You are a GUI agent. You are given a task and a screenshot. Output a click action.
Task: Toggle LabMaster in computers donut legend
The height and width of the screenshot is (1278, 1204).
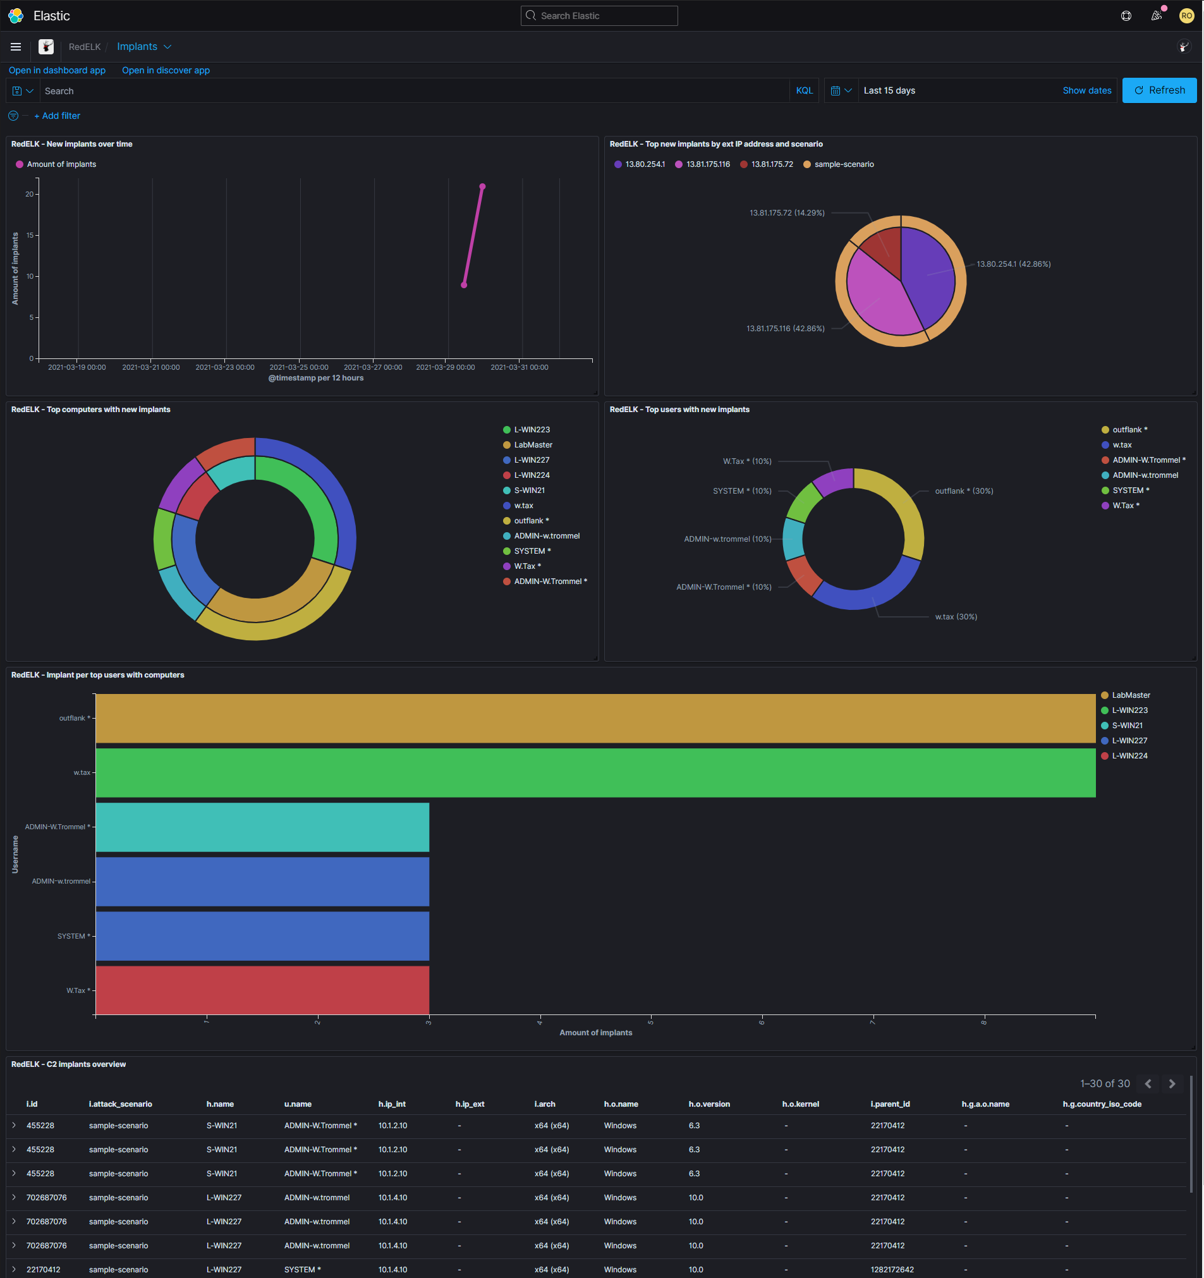point(528,445)
